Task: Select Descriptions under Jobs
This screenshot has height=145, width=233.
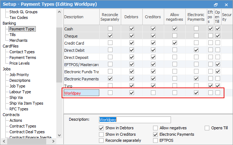Action: pos(20,80)
